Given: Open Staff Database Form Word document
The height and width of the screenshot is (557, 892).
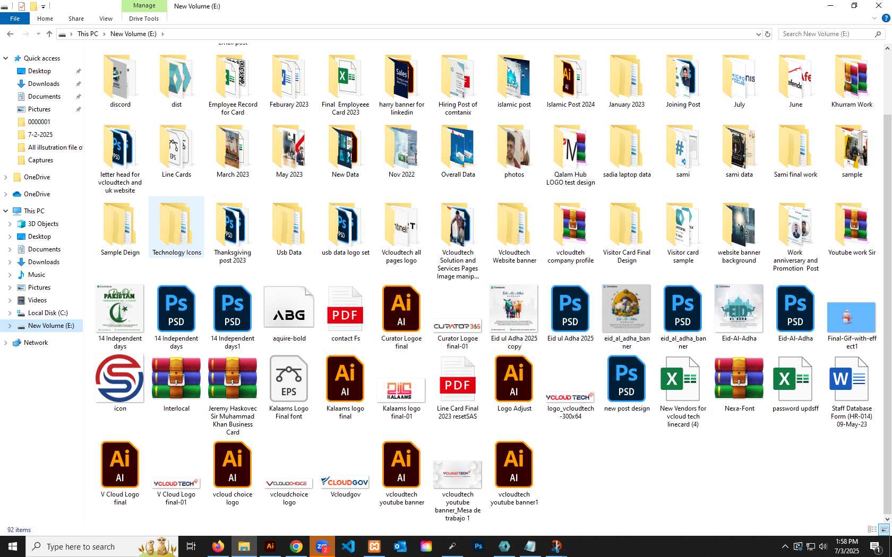Looking at the screenshot, I should (x=852, y=391).
